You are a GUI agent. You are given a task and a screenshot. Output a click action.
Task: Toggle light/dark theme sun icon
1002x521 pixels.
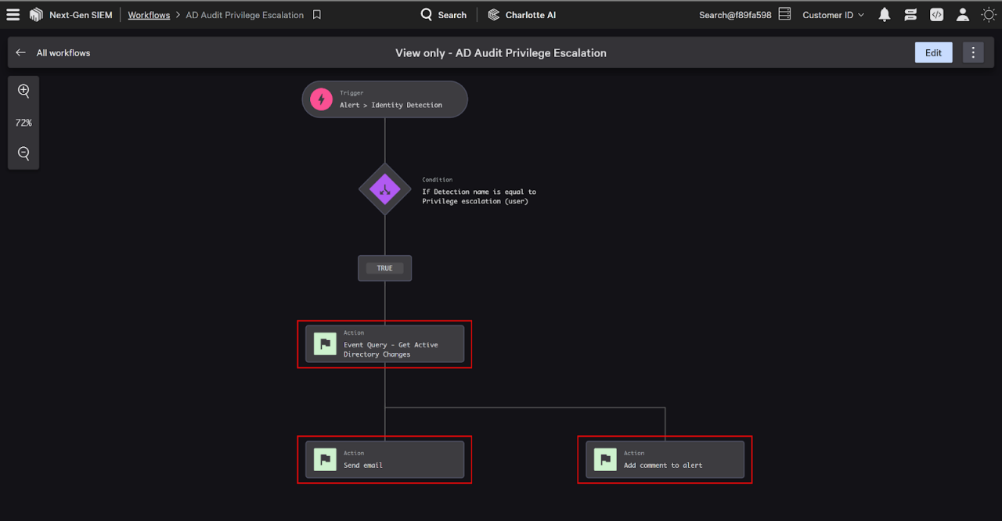[x=989, y=15]
